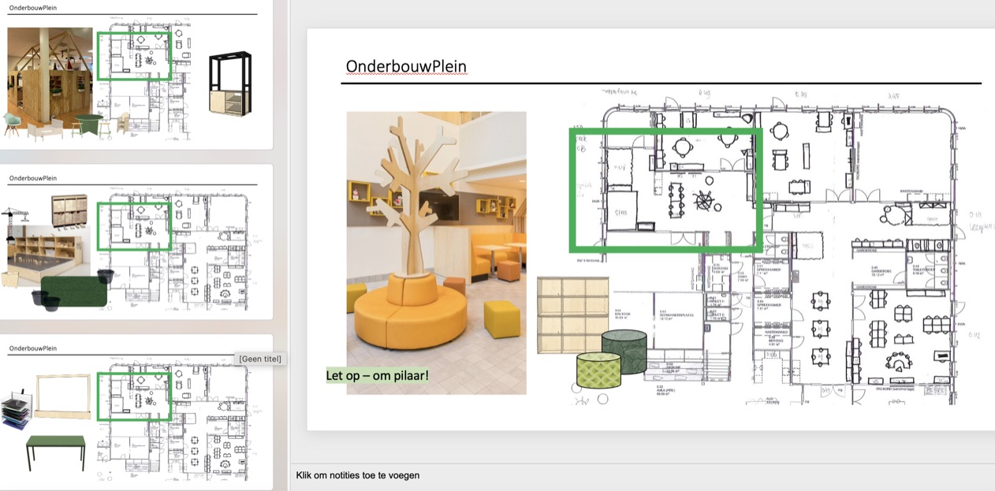Click the stacked paper tray image in third thumbnail
The image size is (995, 491).
(x=17, y=410)
